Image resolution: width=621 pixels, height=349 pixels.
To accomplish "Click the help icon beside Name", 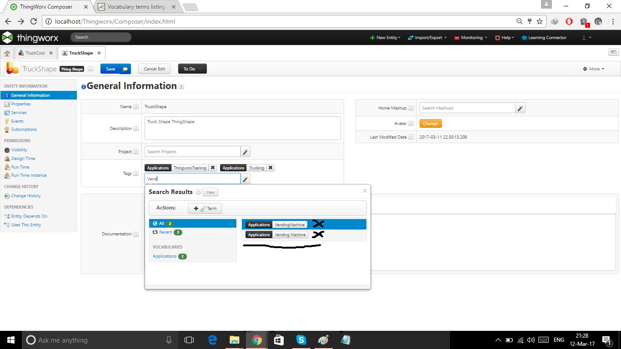I will pyautogui.click(x=136, y=107).
